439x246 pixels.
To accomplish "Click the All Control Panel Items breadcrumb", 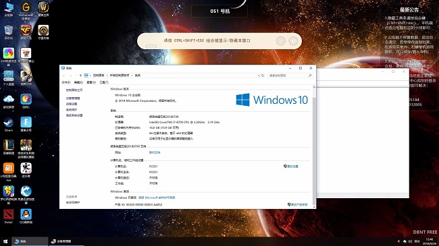I will [x=120, y=75].
